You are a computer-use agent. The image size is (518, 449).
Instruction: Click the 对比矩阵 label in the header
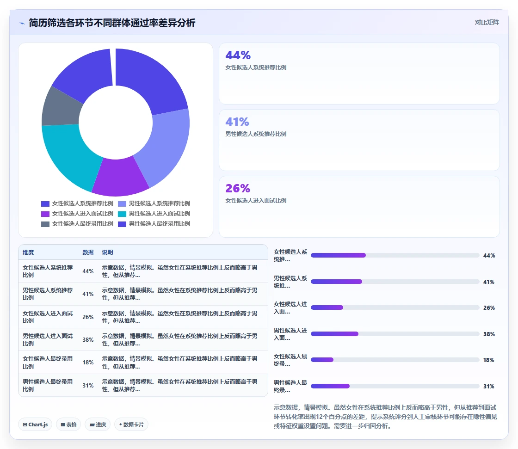tap(487, 23)
